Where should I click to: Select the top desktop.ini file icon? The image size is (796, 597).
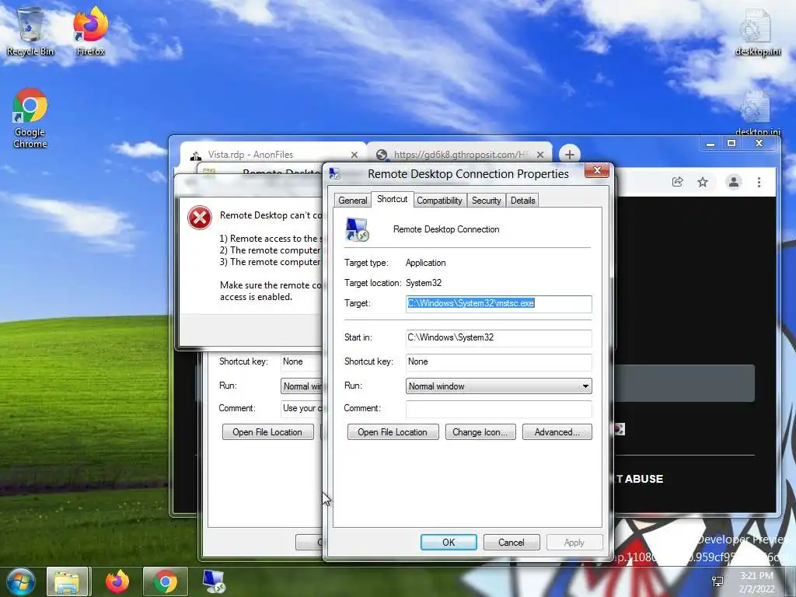(x=757, y=31)
